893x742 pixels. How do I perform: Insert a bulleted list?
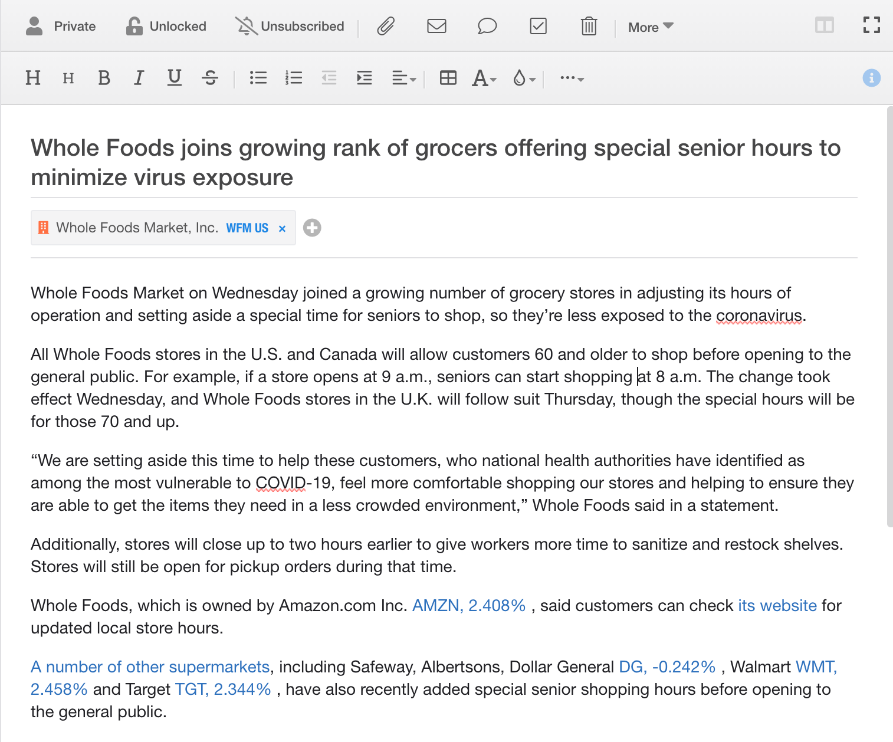click(258, 78)
